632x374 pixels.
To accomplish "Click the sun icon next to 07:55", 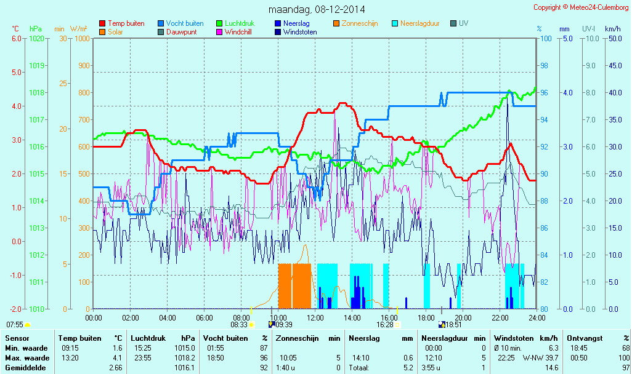I will coord(28,324).
